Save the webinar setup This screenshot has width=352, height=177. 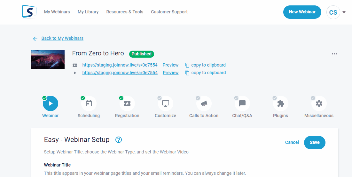[315, 142]
